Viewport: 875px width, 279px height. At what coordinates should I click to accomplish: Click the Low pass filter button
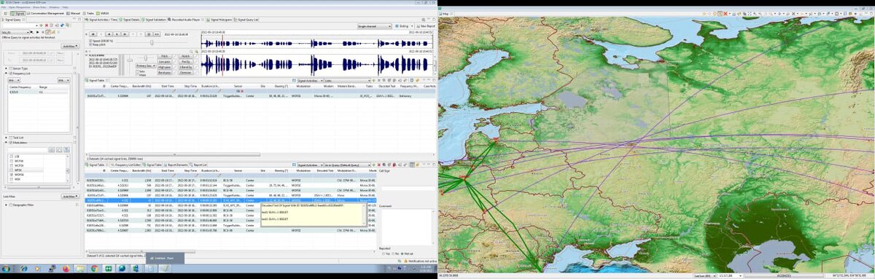164,61
